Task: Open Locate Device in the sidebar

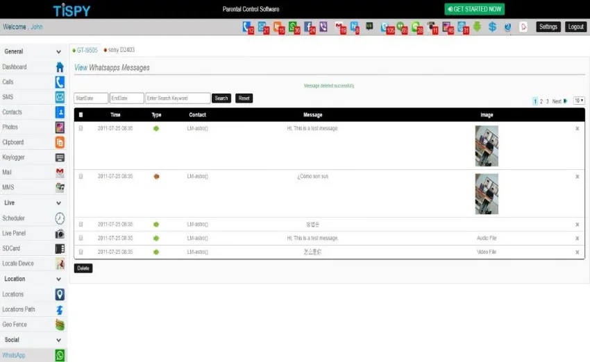Action: [33, 264]
